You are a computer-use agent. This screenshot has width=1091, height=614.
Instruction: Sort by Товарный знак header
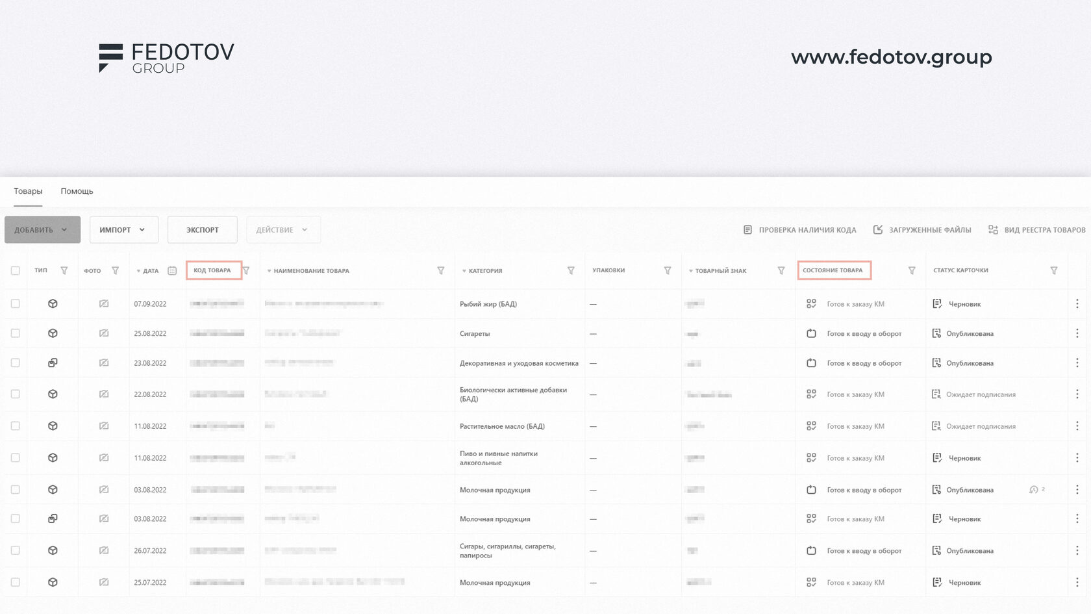(x=718, y=271)
